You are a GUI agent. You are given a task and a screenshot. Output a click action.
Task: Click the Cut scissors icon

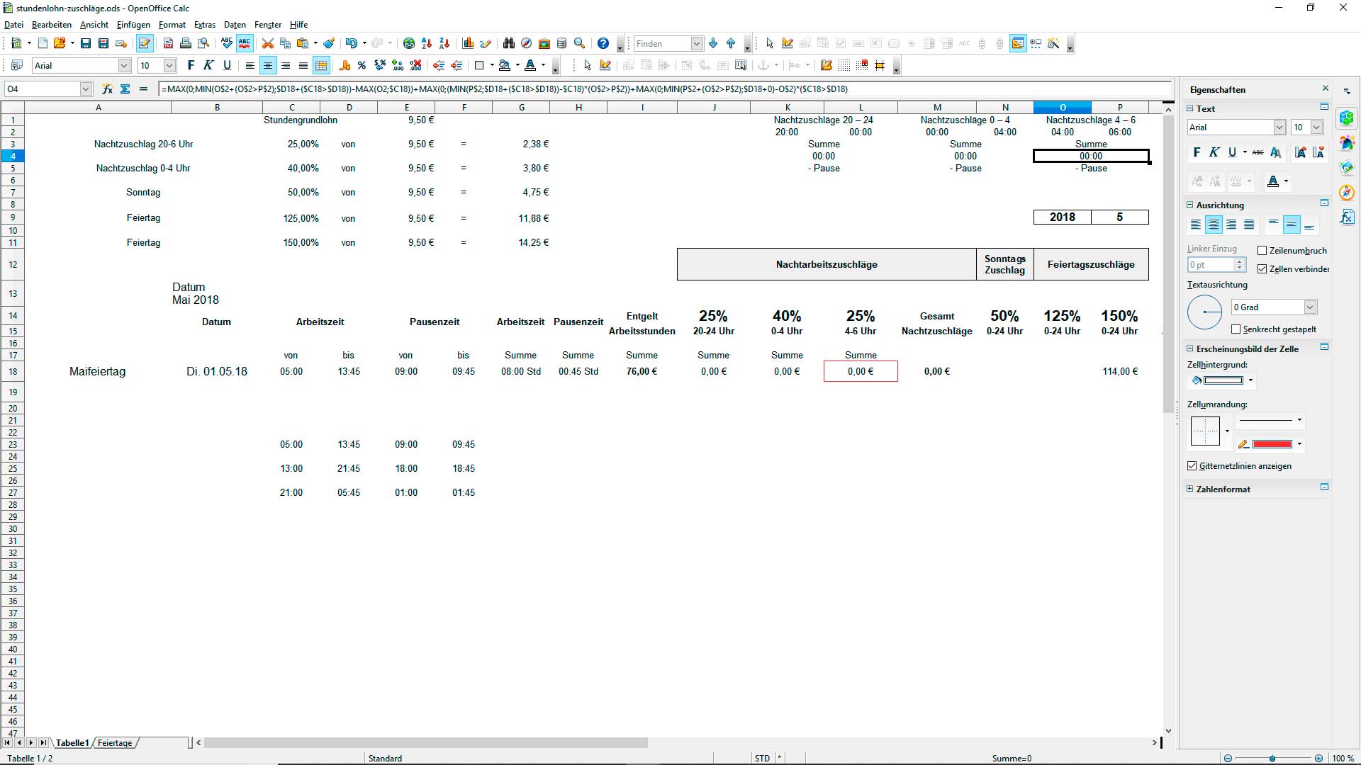267,43
